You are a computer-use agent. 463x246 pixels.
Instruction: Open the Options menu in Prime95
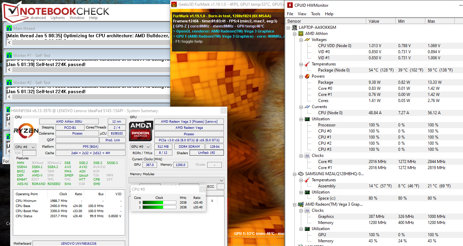(x=58, y=18)
